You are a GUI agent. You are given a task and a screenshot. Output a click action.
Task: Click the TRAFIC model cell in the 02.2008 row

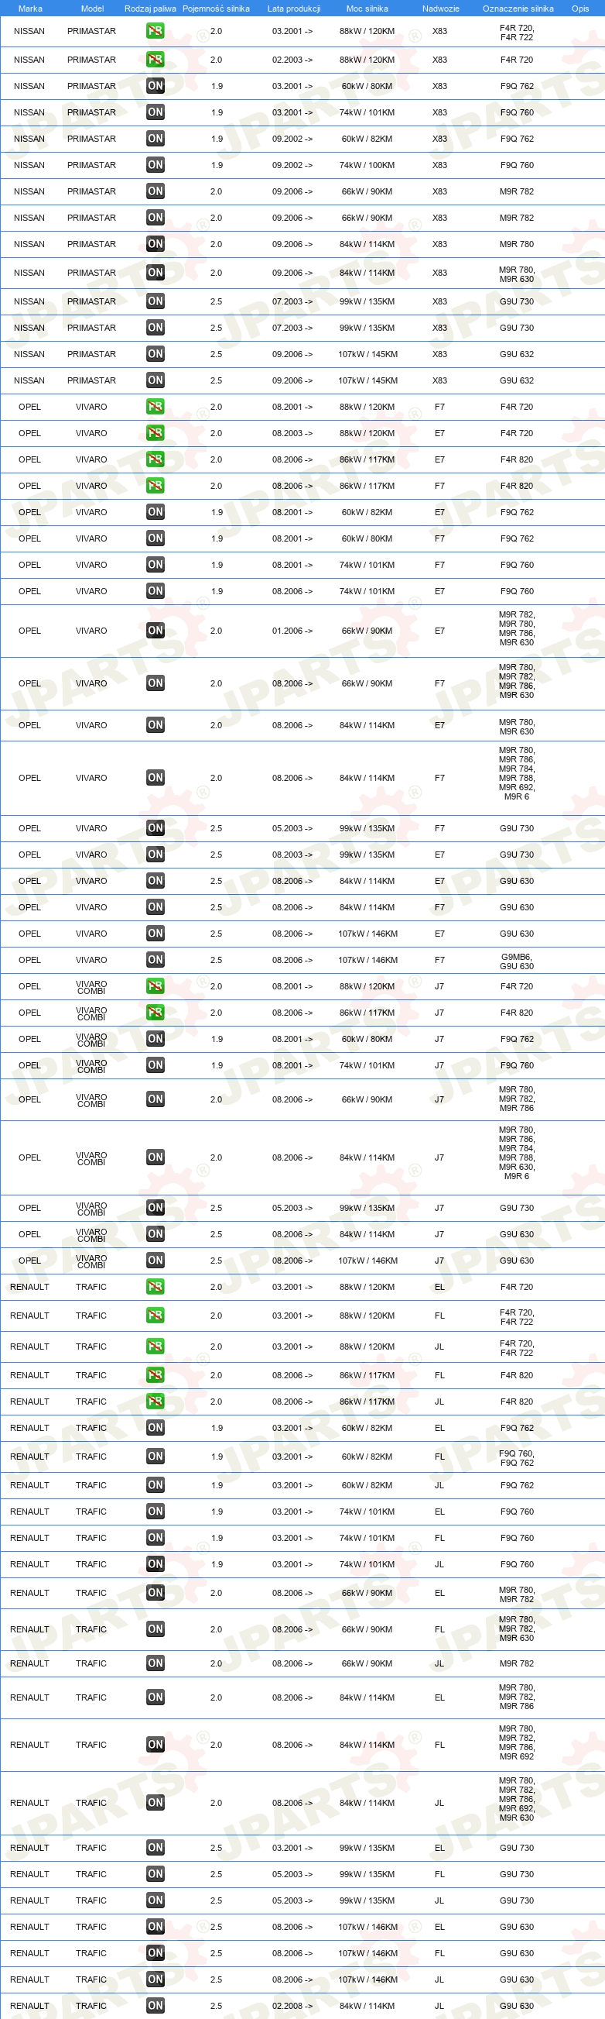pos(91,2006)
